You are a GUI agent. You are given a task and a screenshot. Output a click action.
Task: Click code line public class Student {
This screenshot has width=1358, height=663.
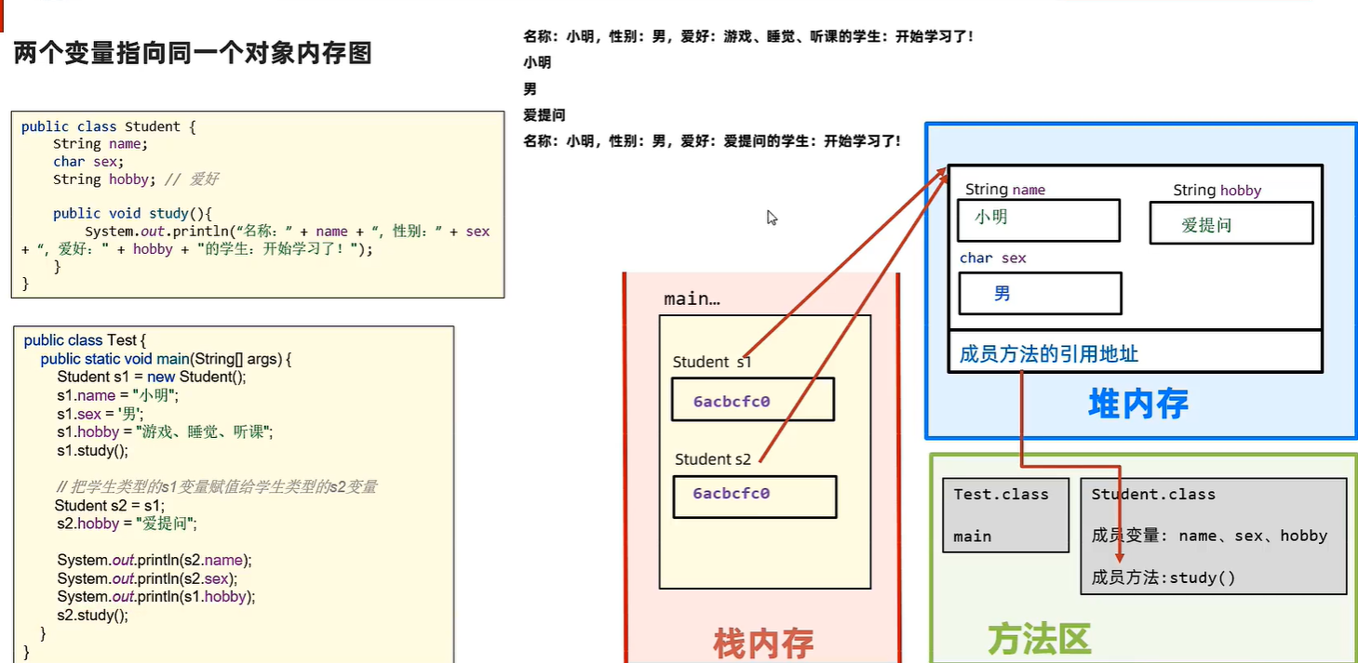click(x=109, y=126)
